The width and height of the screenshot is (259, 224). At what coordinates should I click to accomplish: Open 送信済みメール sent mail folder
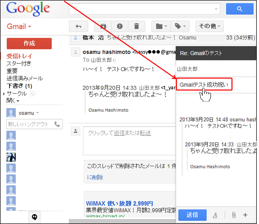[25, 79]
